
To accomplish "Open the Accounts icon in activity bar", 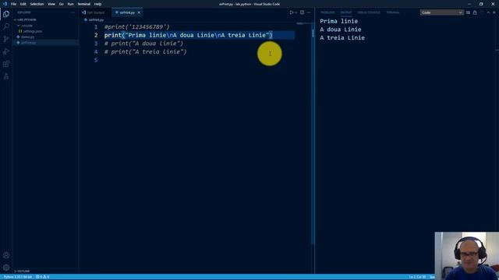I will [6, 255].
